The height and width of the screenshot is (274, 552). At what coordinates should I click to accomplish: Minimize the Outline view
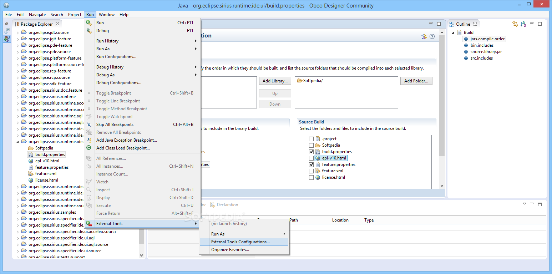tap(532, 24)
